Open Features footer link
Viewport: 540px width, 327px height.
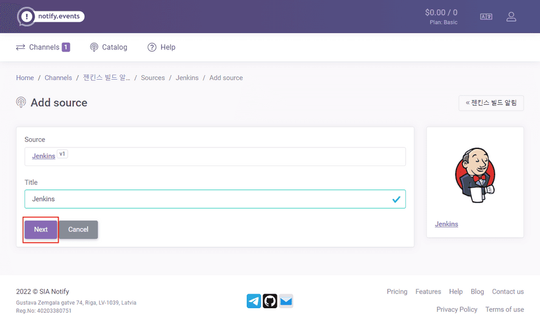tap(428, 292)
